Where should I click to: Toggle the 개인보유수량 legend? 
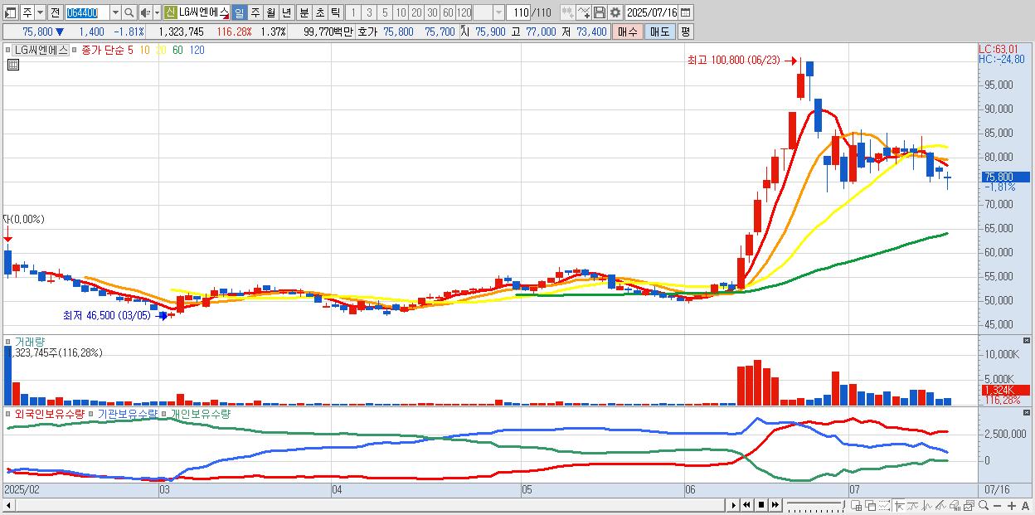point(165,413)
